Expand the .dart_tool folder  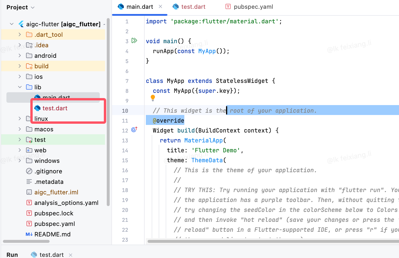(x=20, y=34)
